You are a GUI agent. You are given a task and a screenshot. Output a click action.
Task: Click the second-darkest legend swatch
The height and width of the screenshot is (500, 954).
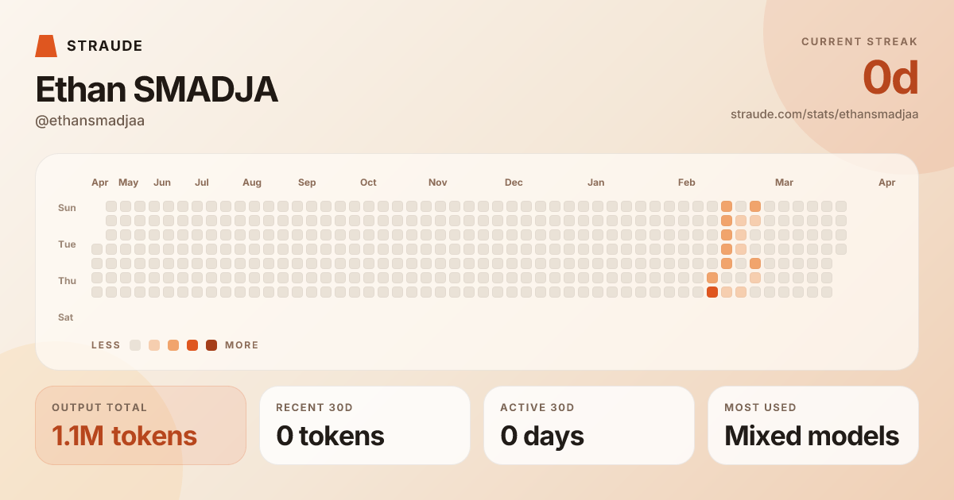coord(192,345)
